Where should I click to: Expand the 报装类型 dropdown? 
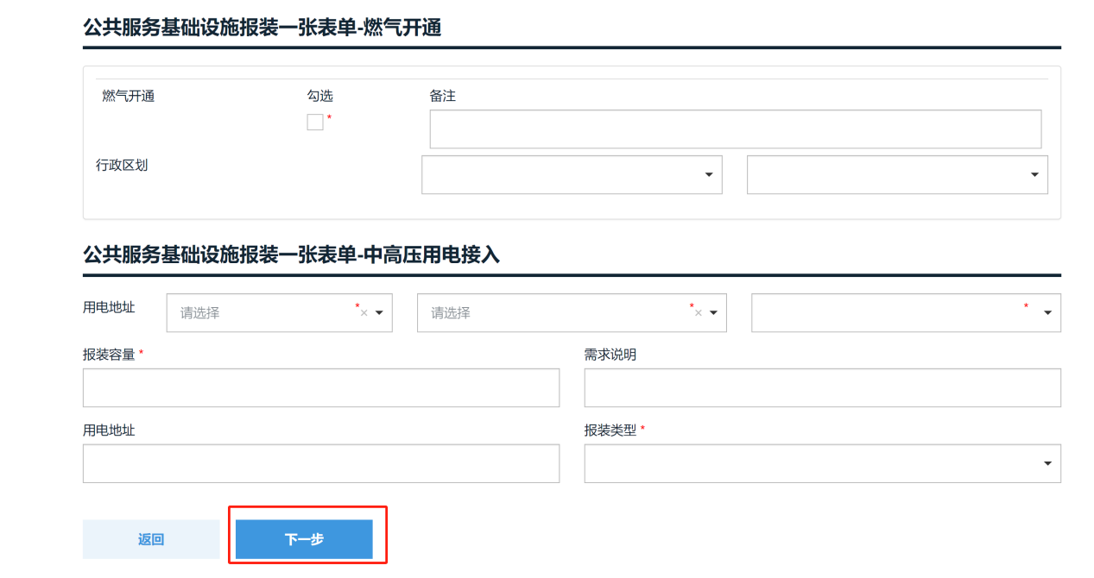click(x=822, y=463)
